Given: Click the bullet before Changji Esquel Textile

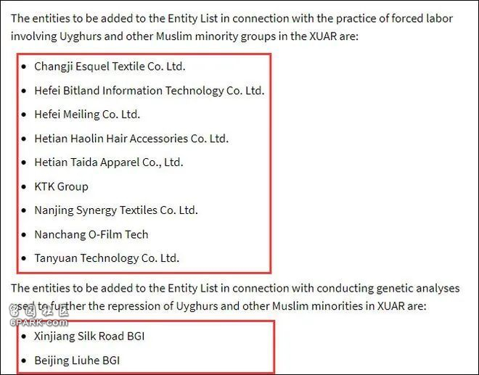Looking at the screenshot, I should coord(24,67).
